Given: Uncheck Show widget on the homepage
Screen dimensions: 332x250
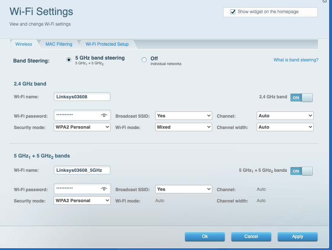Looking at the screenshot, I should [233, 11].
